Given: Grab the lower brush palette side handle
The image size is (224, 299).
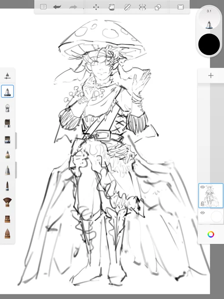Looking at the screenshot, I should click(x=16, y=170).
